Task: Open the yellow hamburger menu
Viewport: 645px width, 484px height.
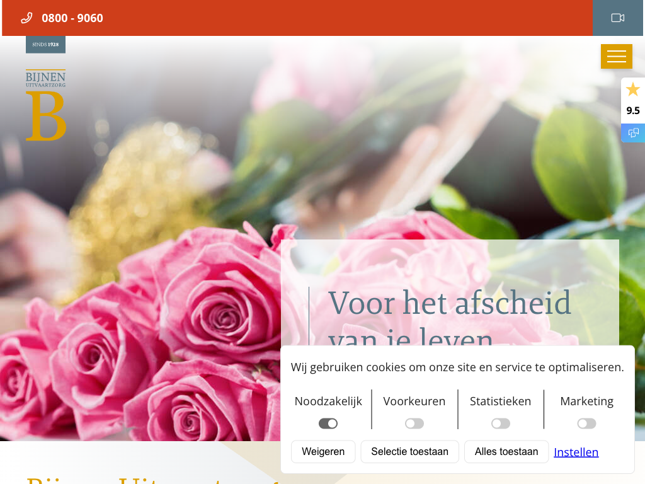Action: pos(616,57)
